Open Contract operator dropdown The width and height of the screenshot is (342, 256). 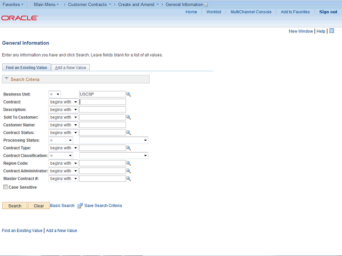pos(63,102)
